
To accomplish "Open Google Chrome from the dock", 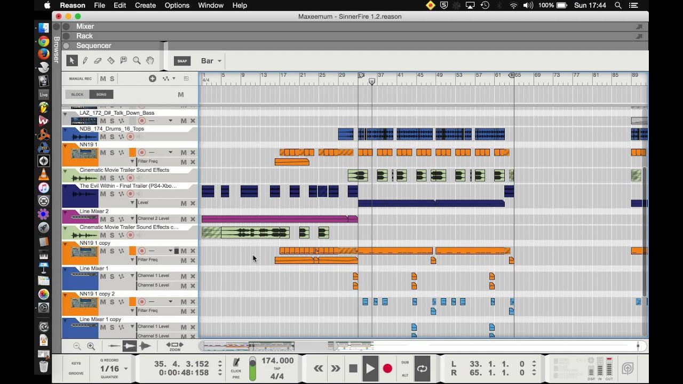I will point(44,41).
